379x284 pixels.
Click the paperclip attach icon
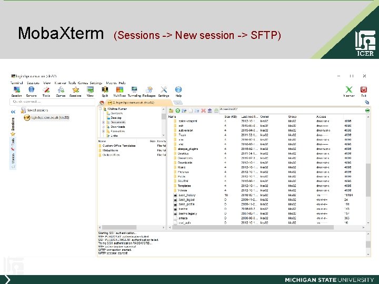tap(367, 103)
